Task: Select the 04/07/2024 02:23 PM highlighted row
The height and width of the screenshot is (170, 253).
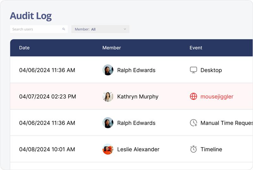Action: tap(47, 97)
